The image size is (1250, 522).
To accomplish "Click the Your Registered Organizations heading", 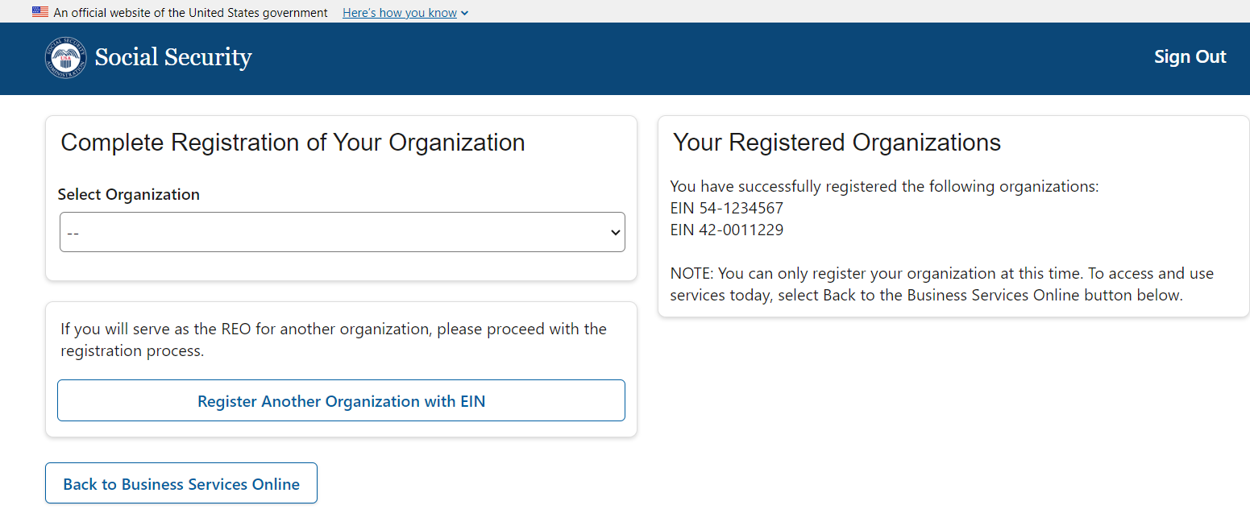I will (x=837, y=143).
